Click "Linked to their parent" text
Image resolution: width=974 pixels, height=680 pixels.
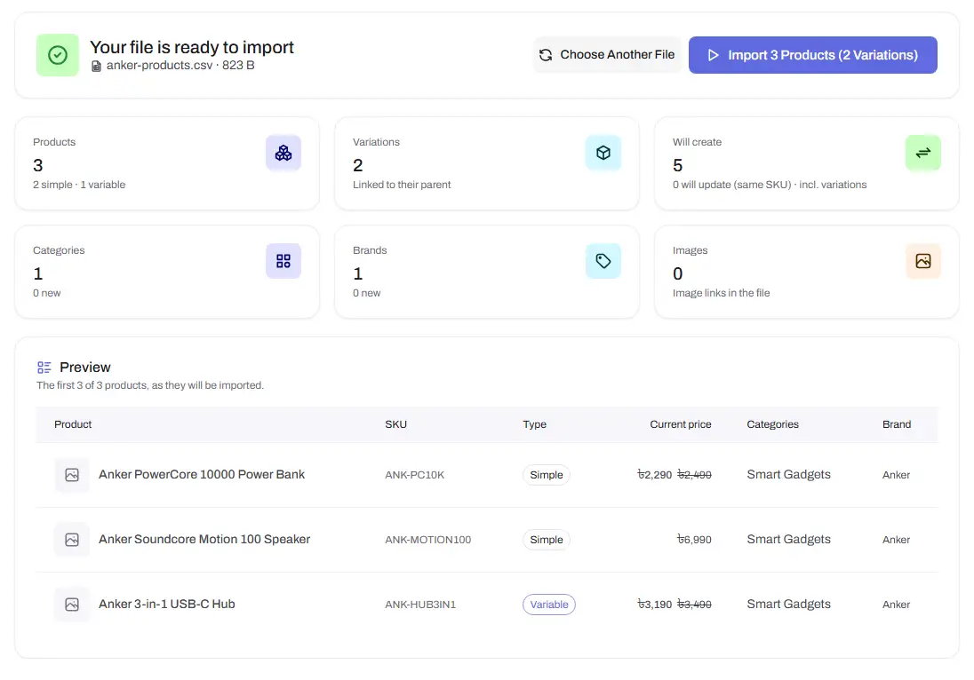coord(402,185)
